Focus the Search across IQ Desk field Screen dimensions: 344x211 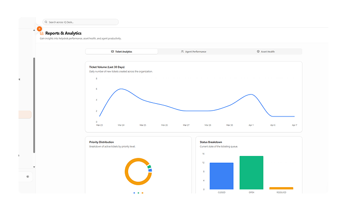tap(80, 22)
